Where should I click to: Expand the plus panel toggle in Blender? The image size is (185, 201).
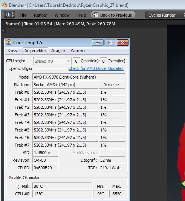(x=3, y=31)
